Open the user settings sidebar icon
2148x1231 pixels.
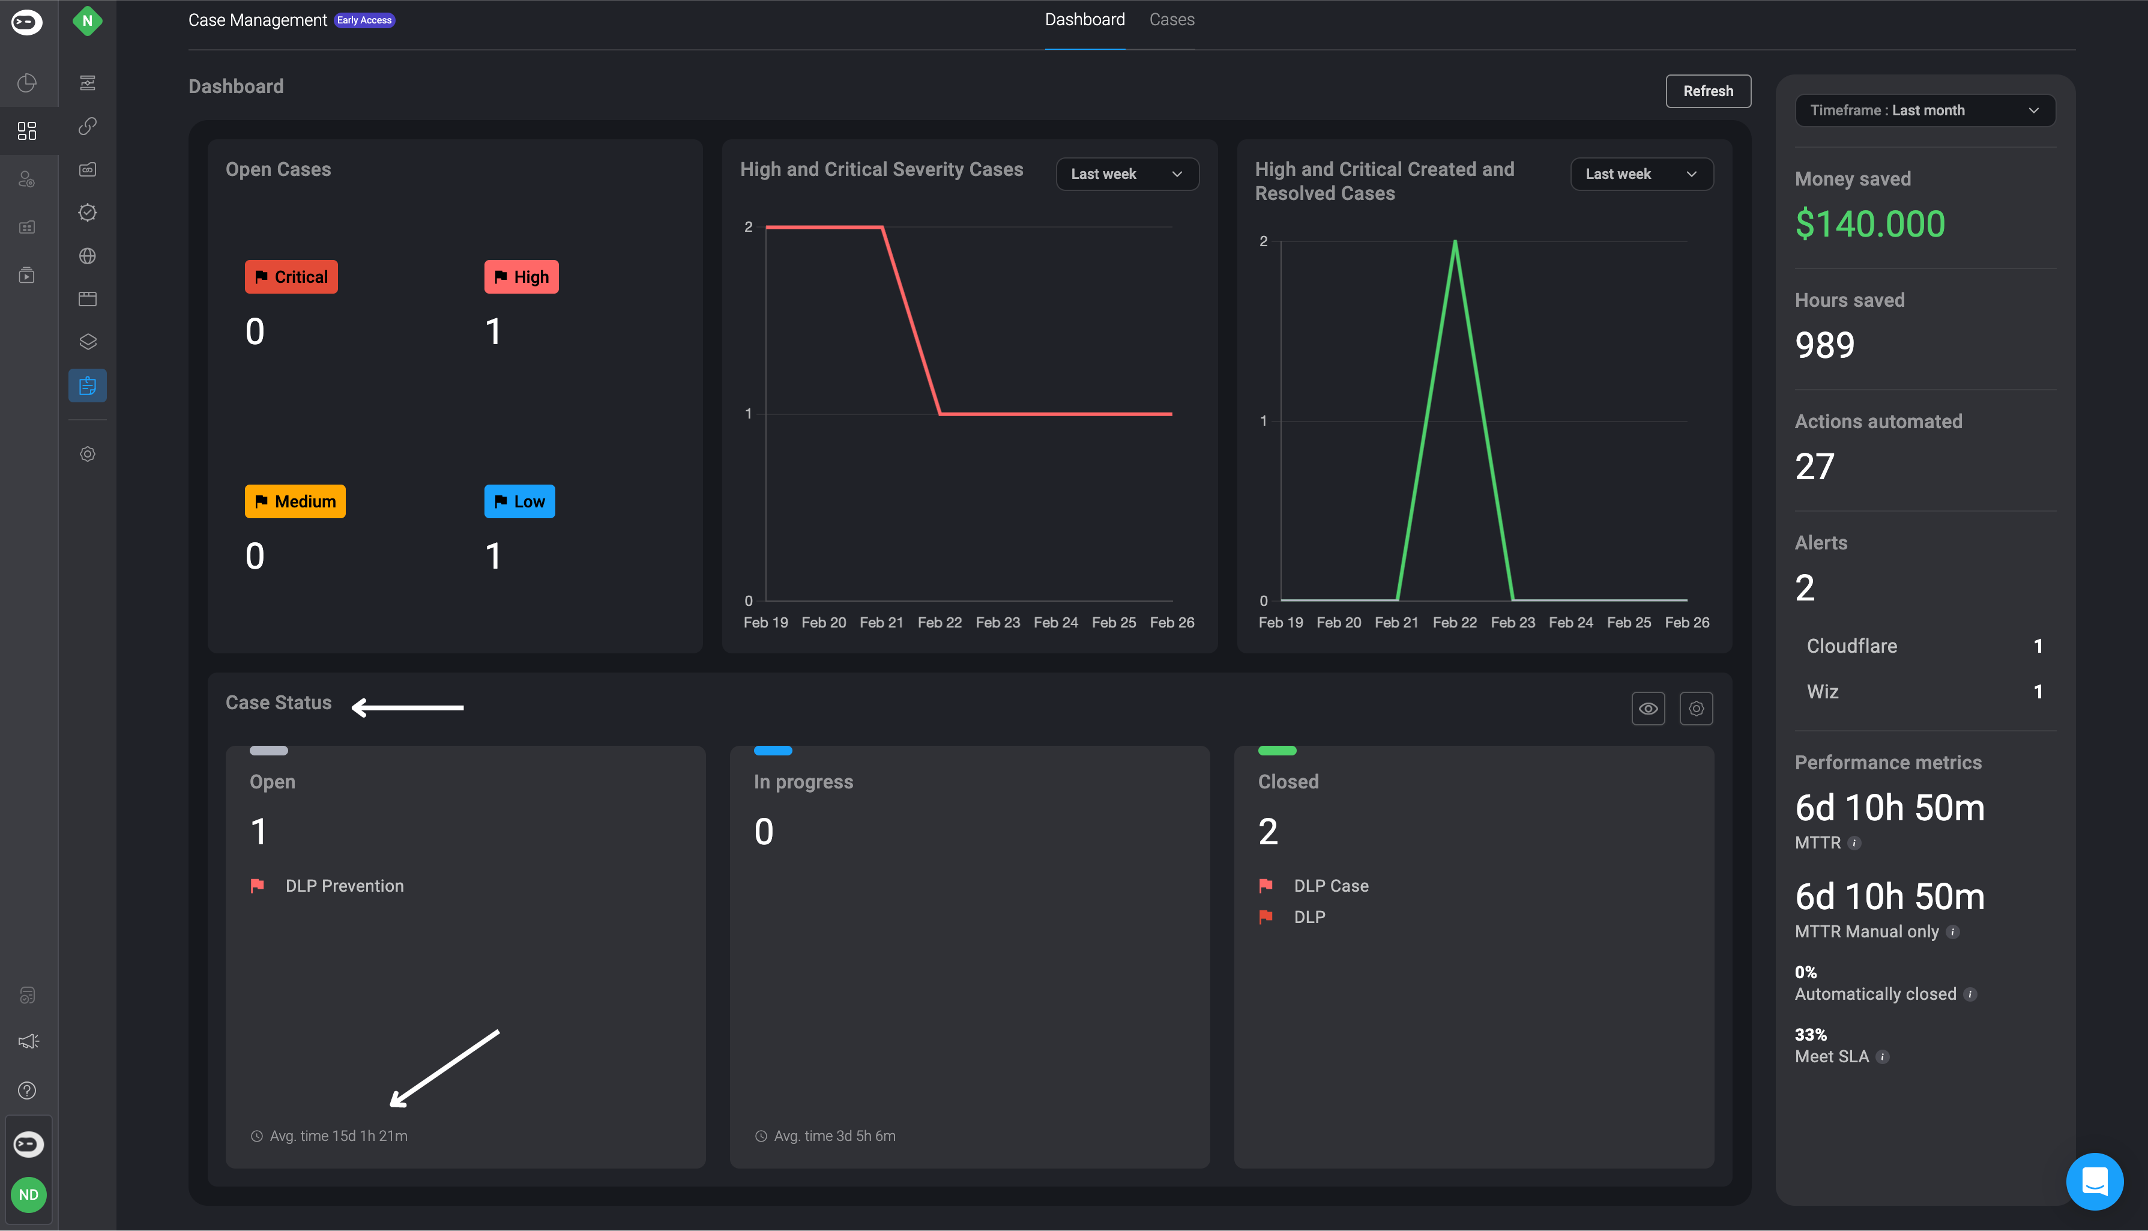27,179
